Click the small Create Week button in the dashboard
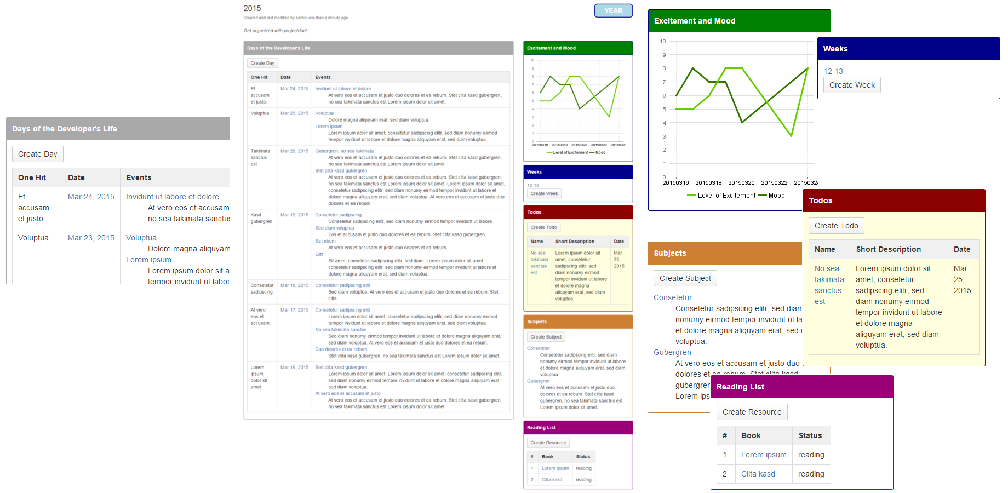Viewport: 1008px width, 493px height. point(544,193)
